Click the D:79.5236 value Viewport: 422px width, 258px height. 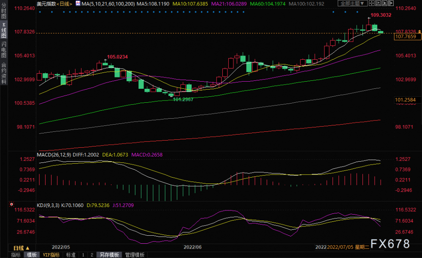click(98, 205)
